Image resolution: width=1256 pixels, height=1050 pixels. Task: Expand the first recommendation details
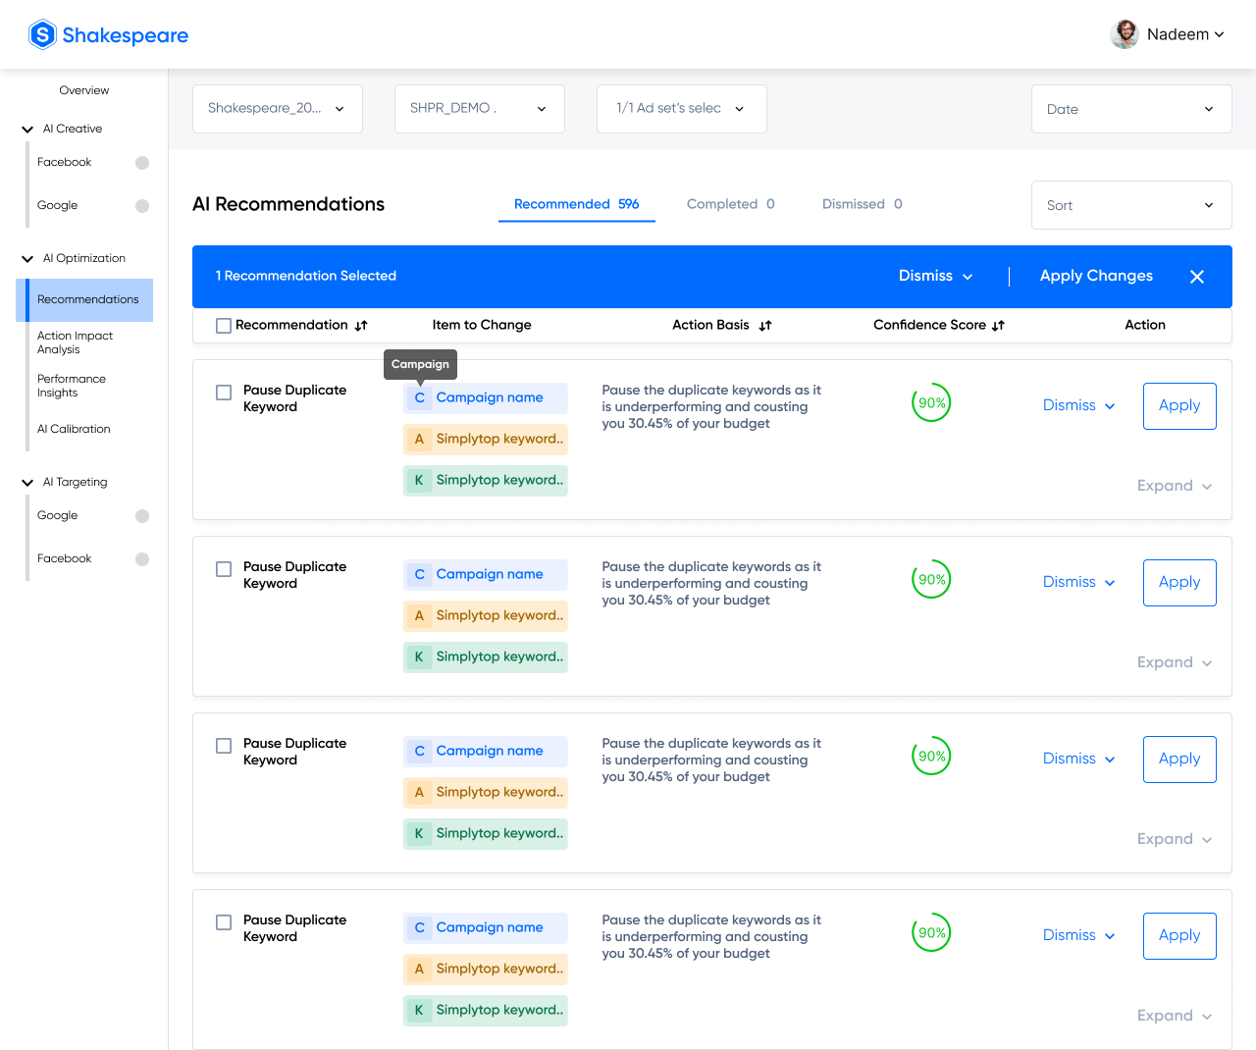1174,485
